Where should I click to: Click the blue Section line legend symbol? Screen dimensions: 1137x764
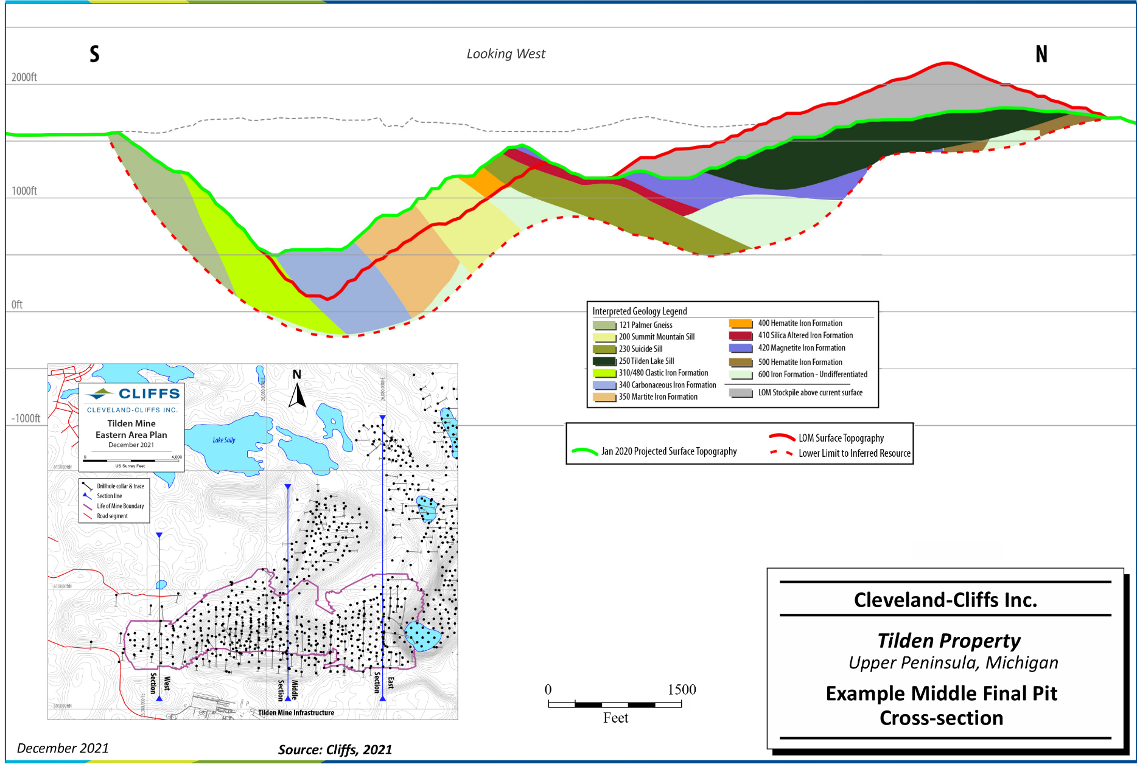point(88,496)
